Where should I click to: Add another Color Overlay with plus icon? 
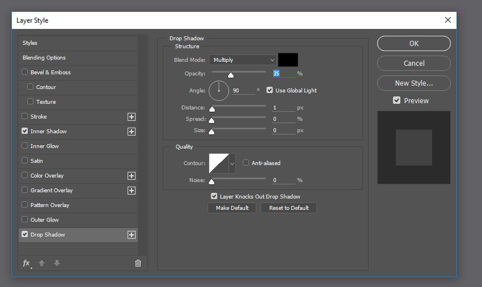point(132,176)
